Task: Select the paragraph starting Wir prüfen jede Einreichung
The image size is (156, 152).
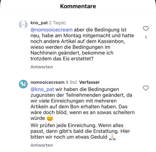Action: coord(80,131)
